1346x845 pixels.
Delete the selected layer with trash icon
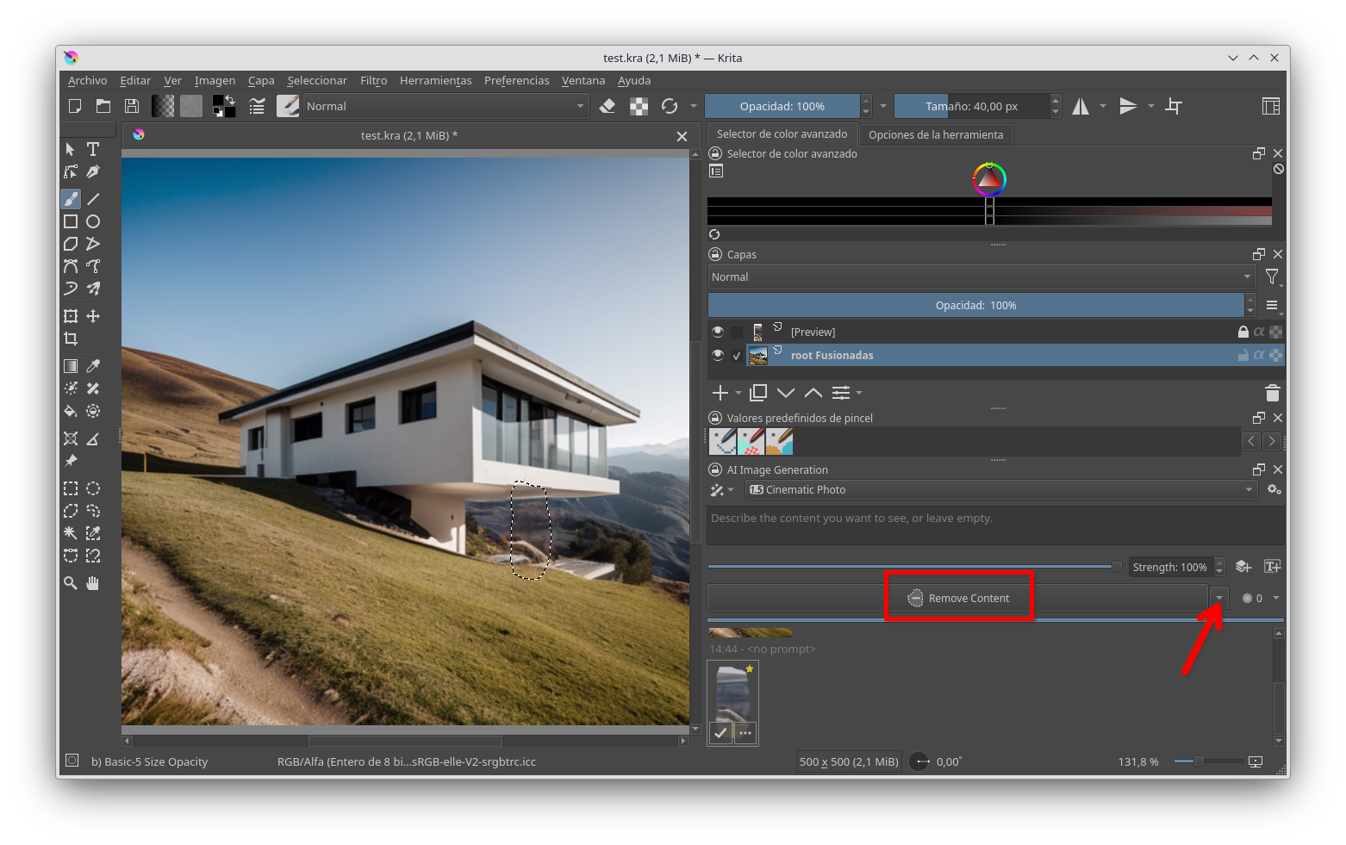coord(1272,393)
